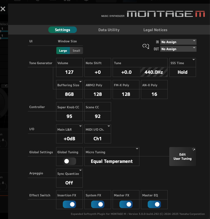Open the Buffering Size dropdown
Image resolution: width=210 pixels, height=219 pixels.
click(69, 94)
